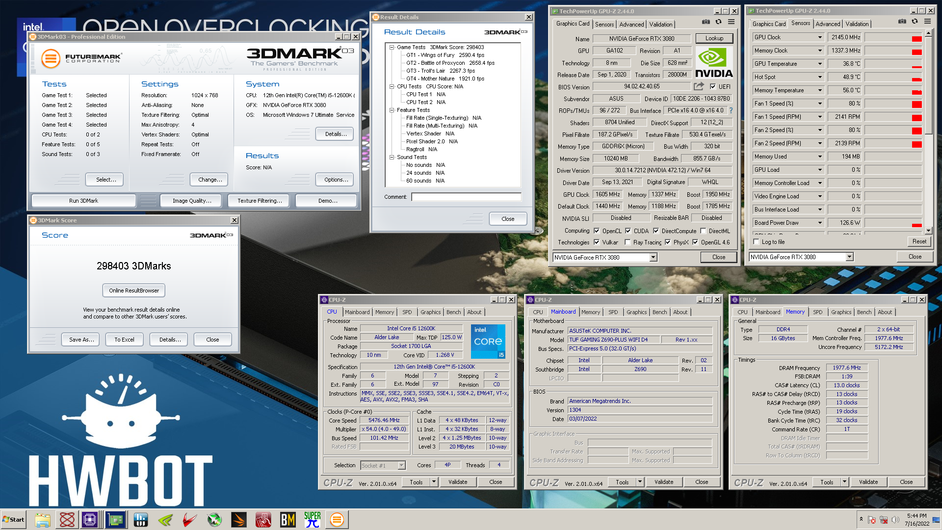Open the BM benchmark icon in the taskbar
This screenshot has width=942, height=530.
288,520
